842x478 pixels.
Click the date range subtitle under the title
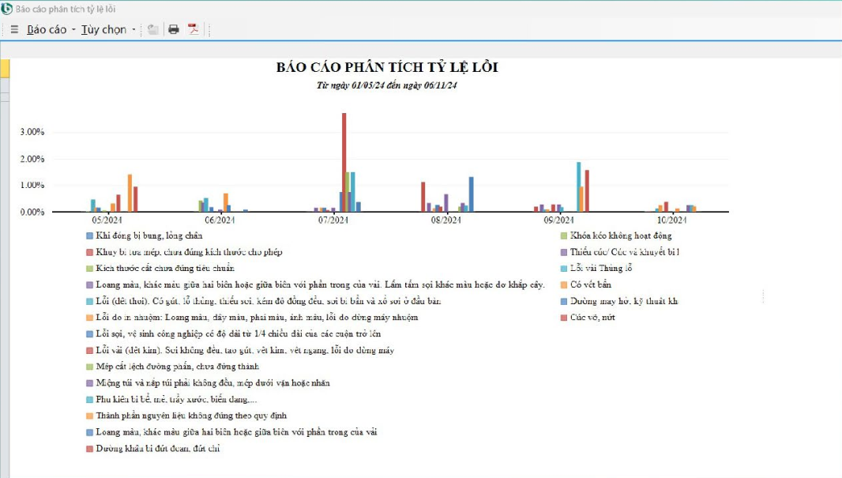(387, 85)
